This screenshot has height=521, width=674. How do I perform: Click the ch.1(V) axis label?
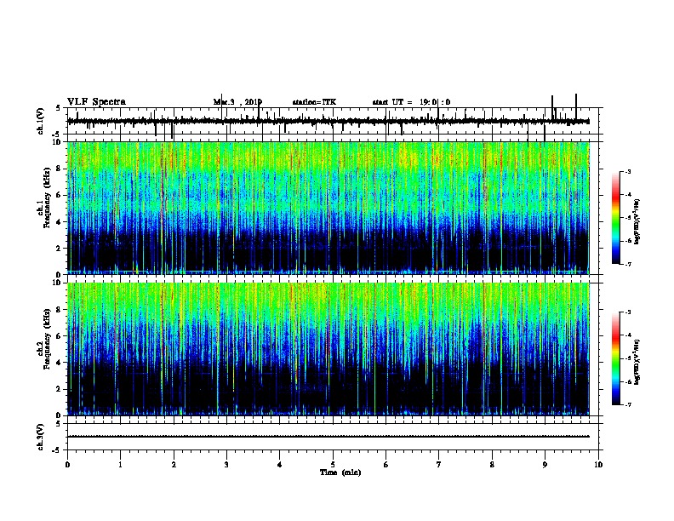click(x=41, y=121)
